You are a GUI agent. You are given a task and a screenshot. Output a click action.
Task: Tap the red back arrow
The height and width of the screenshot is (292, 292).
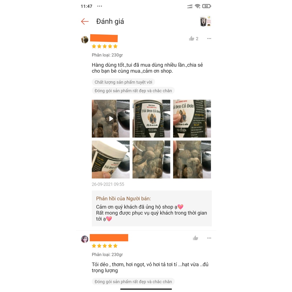click(85, 21)
